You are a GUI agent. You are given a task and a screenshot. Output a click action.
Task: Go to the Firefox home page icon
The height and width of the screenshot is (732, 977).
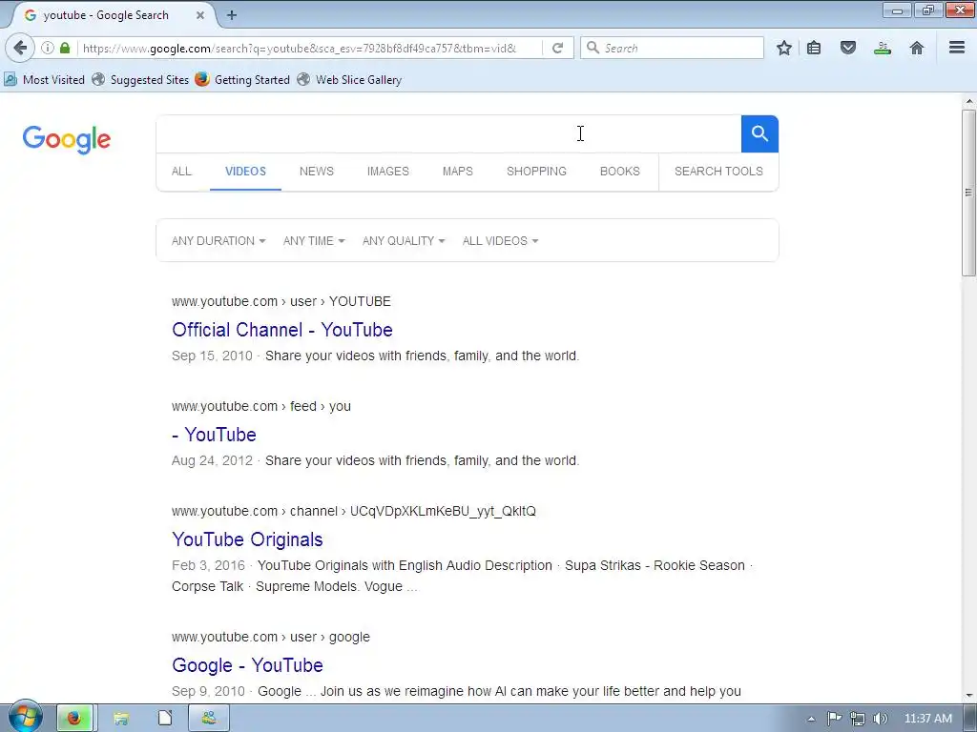(x=917, y=48)
